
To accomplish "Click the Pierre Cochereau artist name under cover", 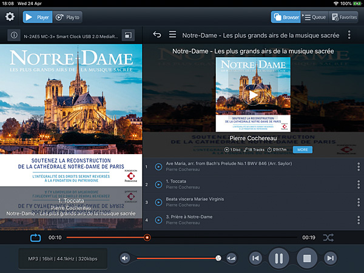I will coord(253,138).
